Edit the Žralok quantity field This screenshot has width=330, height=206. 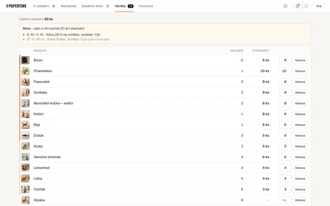[285, 136]
